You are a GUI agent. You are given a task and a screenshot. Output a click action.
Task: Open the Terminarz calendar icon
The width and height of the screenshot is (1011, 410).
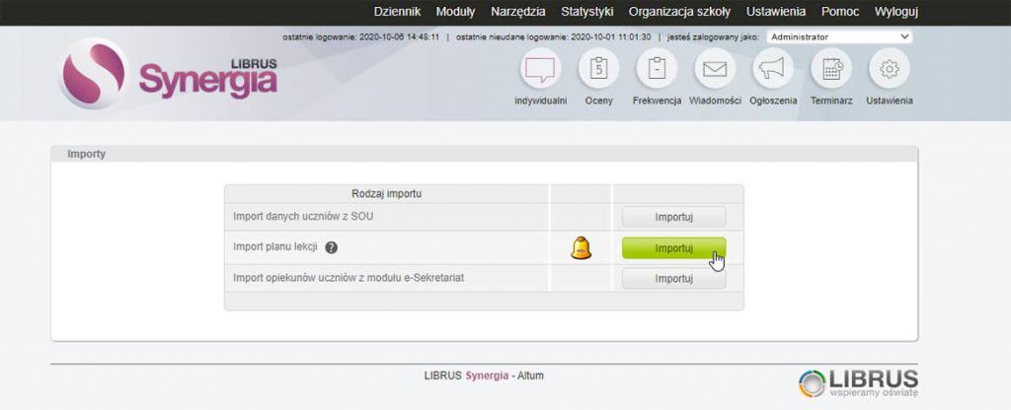[x=831, y=68]
